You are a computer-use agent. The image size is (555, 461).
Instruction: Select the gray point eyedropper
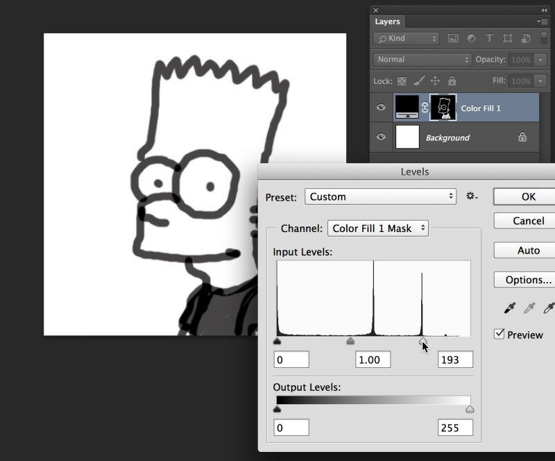529,308
